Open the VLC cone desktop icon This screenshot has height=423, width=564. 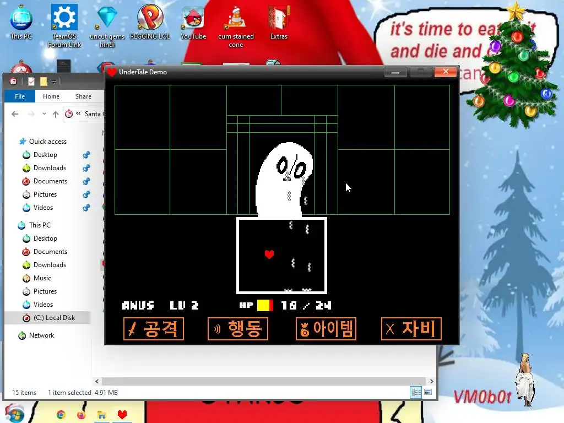(x=236, y=26)
